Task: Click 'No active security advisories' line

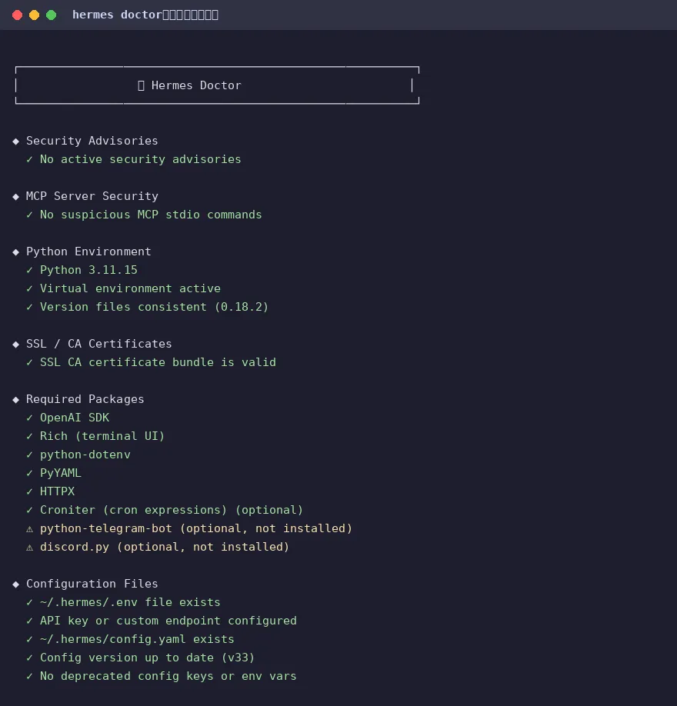Action: [x=141, y=159]
